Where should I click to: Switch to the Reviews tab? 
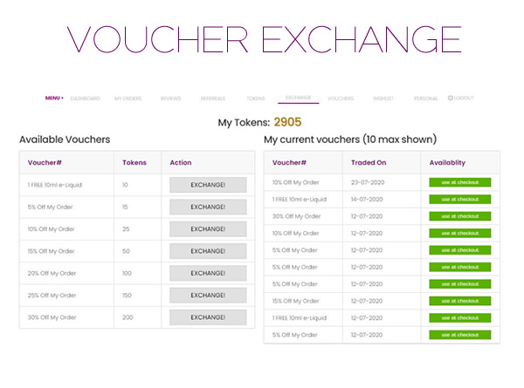(170, 99)
